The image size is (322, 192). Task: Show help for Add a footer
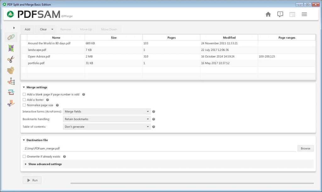(x=47, y=100)
